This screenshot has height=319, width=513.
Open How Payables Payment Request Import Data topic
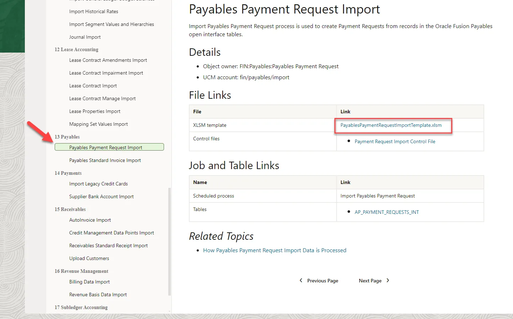pyautogui.click(x=274, y=250)
